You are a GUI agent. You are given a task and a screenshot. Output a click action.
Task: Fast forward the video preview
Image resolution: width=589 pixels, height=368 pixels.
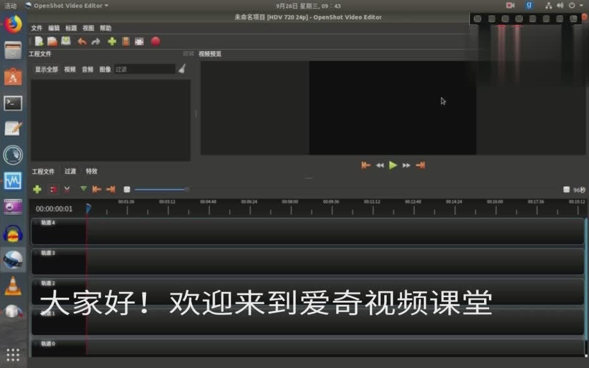[x=407, y=165]
